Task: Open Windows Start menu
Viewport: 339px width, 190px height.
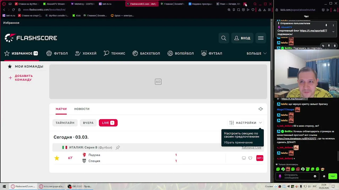Action: tap(4, 187)
